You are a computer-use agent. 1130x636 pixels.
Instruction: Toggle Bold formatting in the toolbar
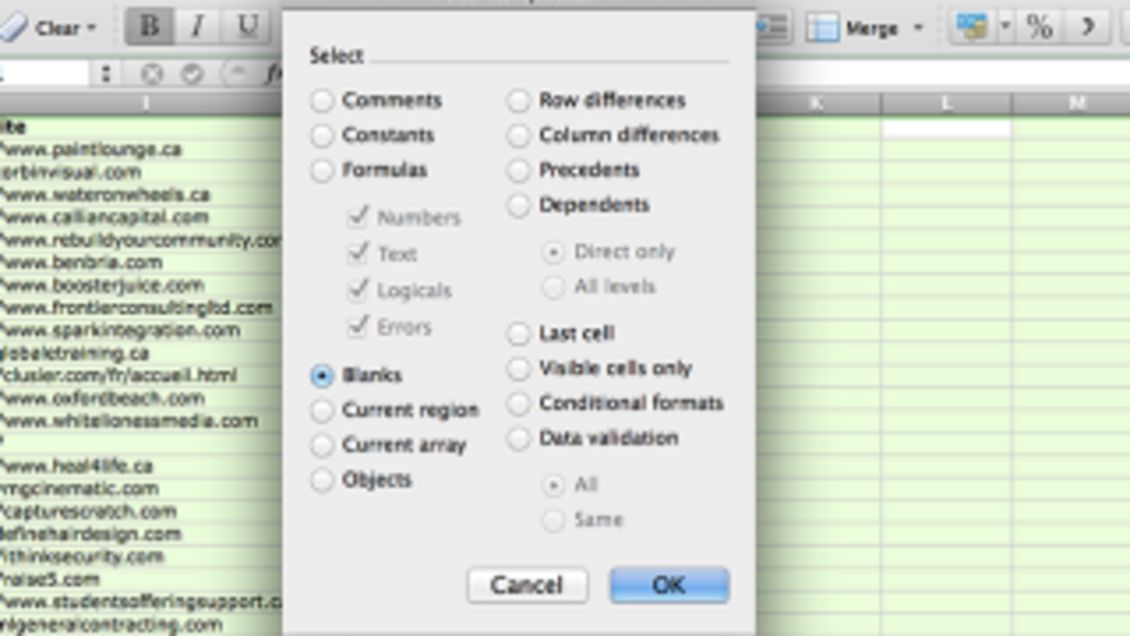[x=149, y=27]
